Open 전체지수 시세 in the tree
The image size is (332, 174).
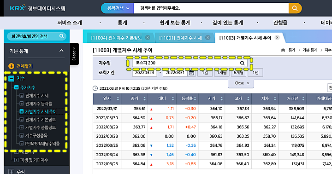tap(37, 96)
